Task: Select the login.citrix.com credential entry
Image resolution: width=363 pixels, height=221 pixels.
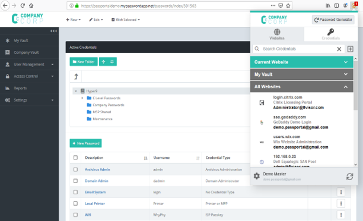Action: coord(302,103)
